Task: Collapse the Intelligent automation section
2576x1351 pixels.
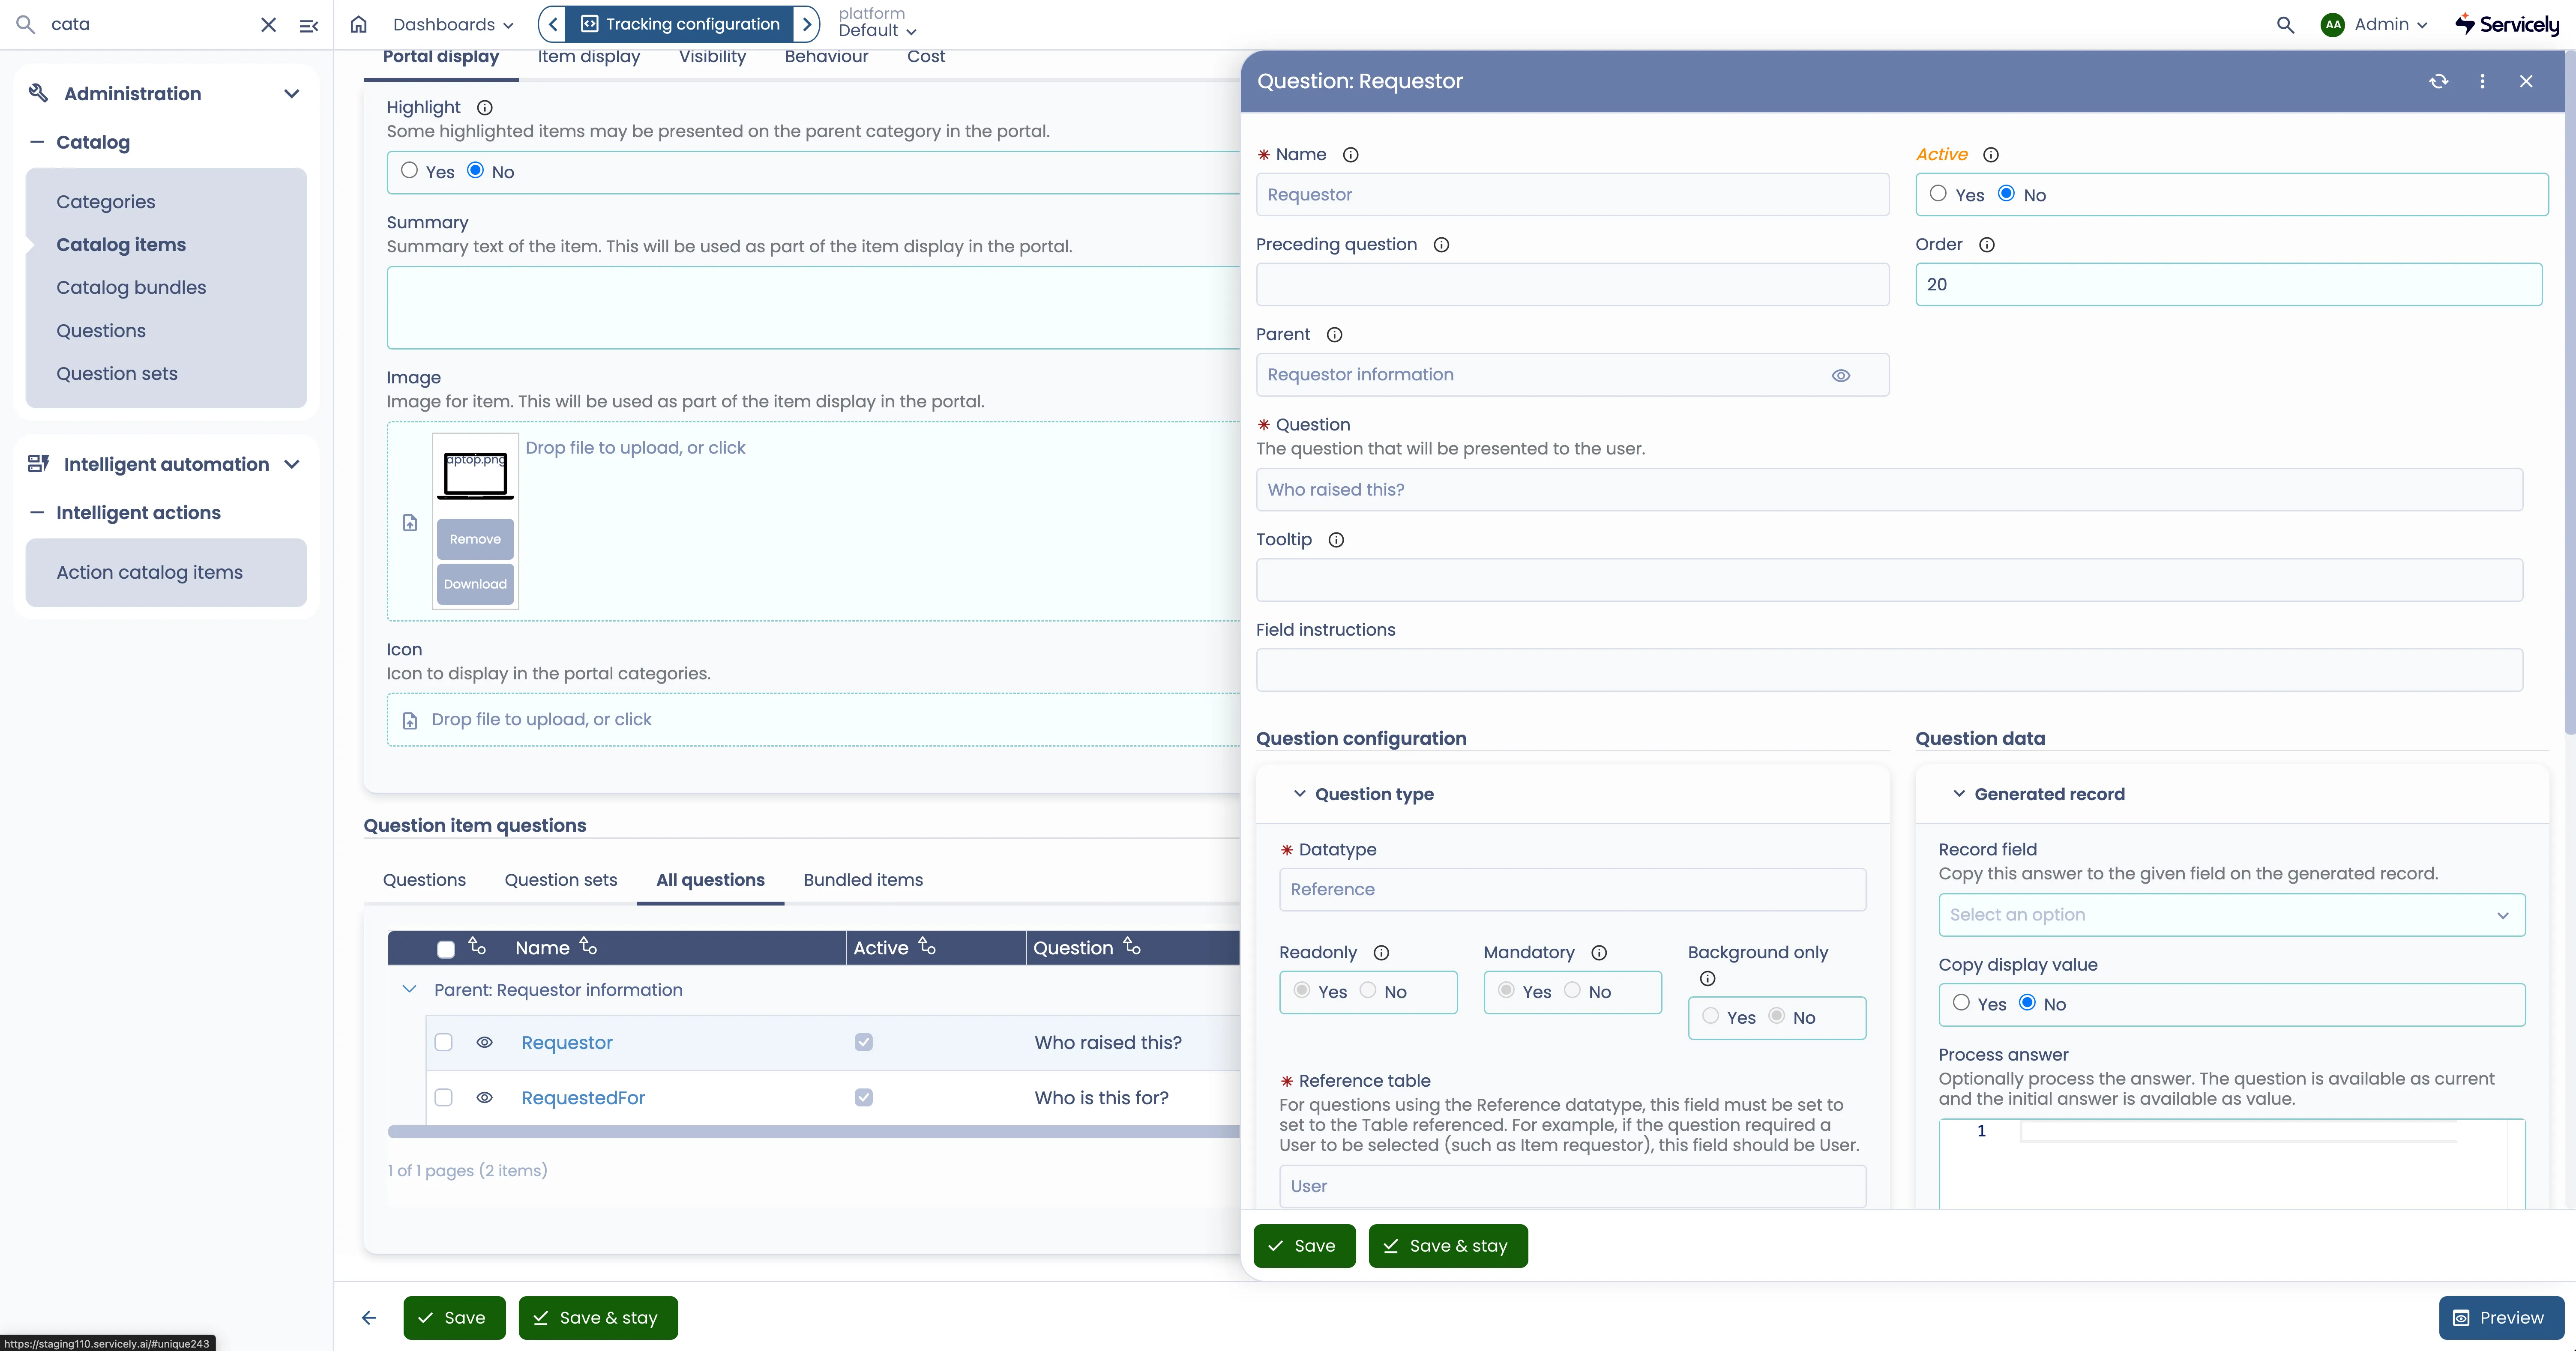Action: pos(292,464)
